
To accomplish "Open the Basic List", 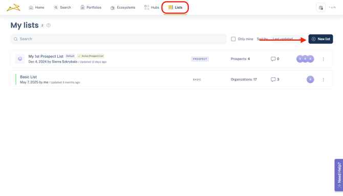I will click(29, 77).
